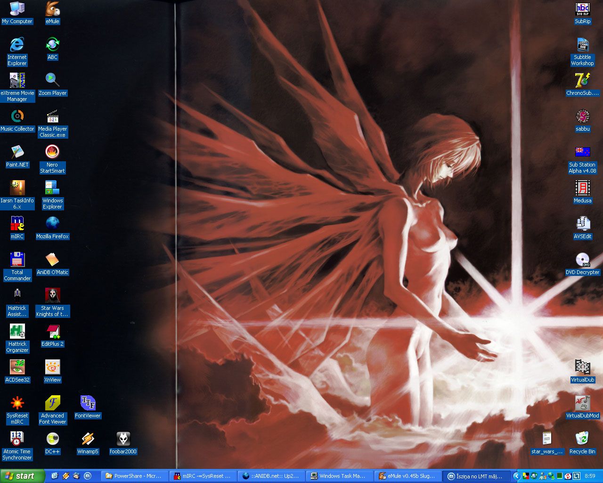Screen dimensions: 603x483
Task: Switch to Windows Task Manager taskbar button
Action: (x=340, y=476)
